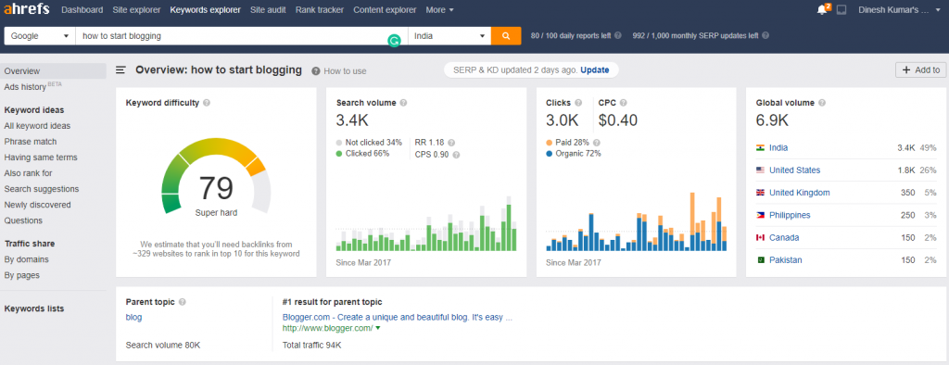The height and width of the screenshot is (365, 949).
Task: Click the Search volume info icon
Action: pyautogui.click(x=404, y=103)
